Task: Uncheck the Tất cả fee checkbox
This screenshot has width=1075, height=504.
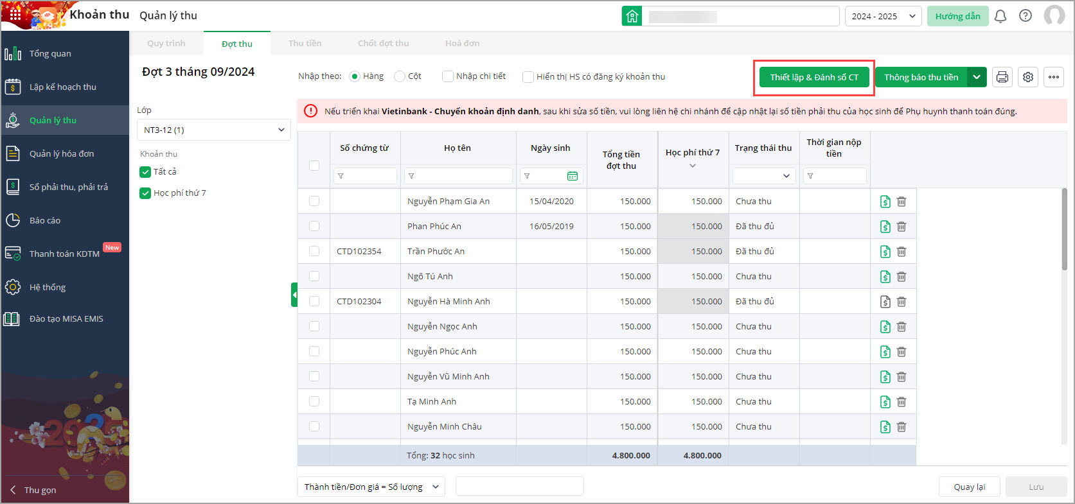Action: click(145, 172)
